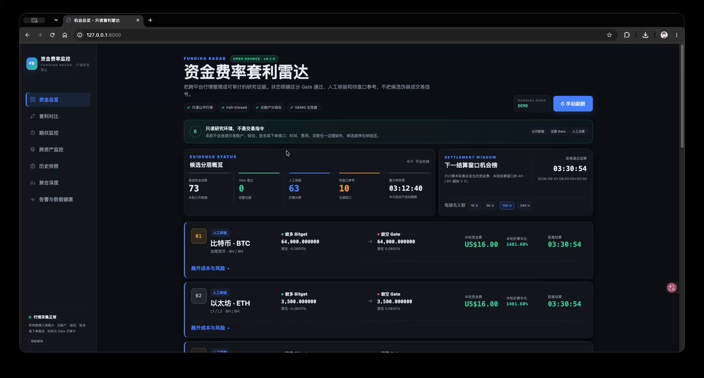The height and width of the screenshot is (378, 704).
Task: Click the 手动刷新 button
Action: tap(573, 104)
